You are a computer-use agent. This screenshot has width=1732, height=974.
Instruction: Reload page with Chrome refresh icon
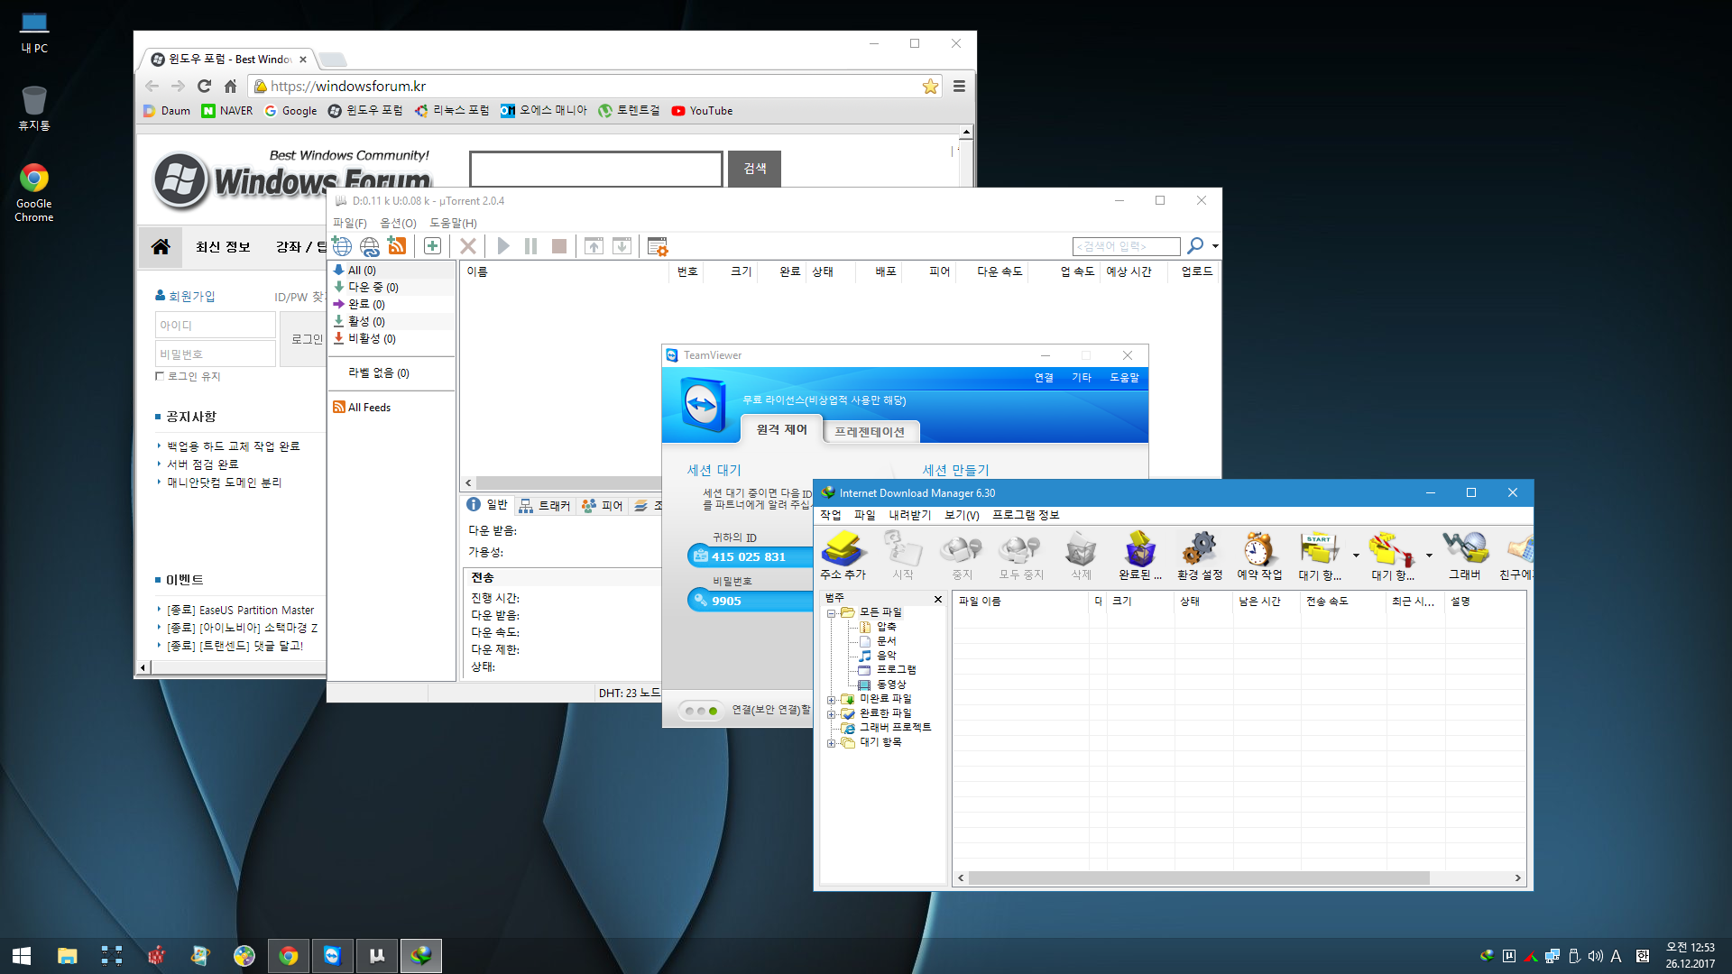[204, 87]
